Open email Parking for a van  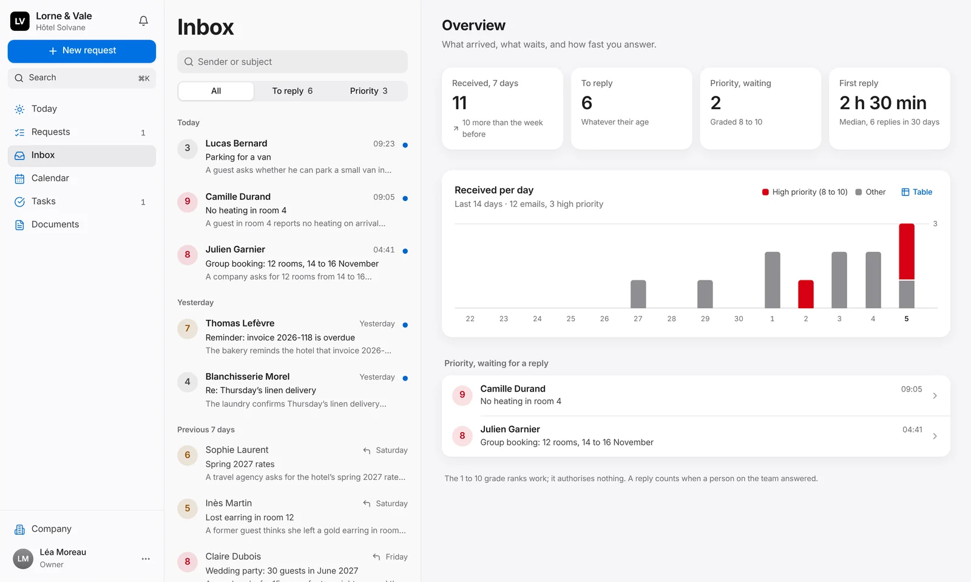pos(293,157)
